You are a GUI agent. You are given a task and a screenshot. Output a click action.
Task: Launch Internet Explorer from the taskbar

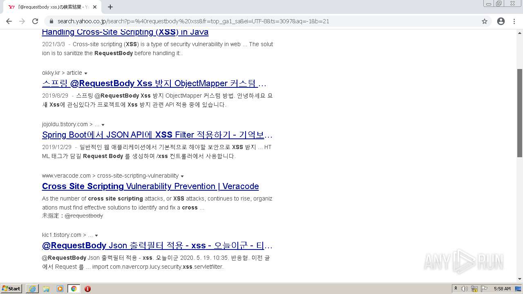click(x=32, y=289)
